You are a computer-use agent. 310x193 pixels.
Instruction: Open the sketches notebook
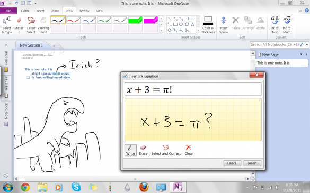[x=6, y=88]
